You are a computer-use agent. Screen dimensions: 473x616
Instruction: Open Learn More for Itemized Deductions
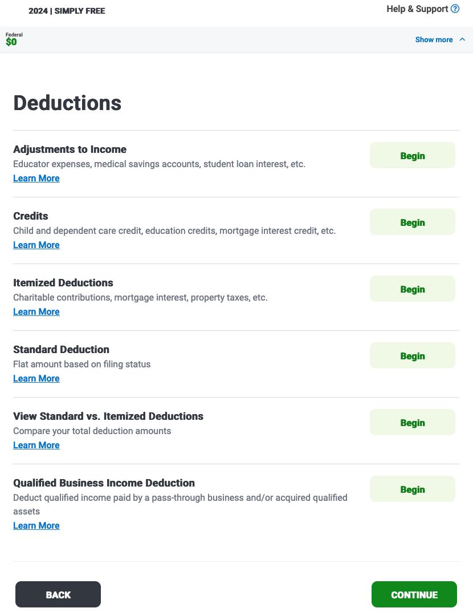(36, 311)
